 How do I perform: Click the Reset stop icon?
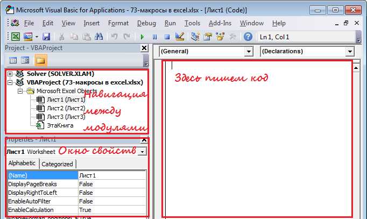coord(167,37)
